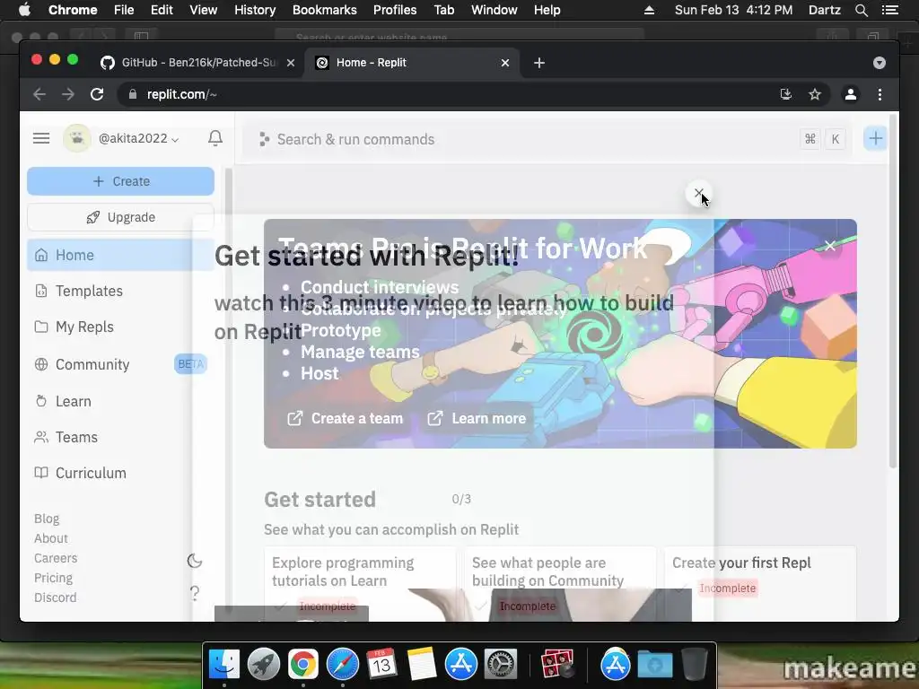Click Chrome forward arrow

pos(68,94)
